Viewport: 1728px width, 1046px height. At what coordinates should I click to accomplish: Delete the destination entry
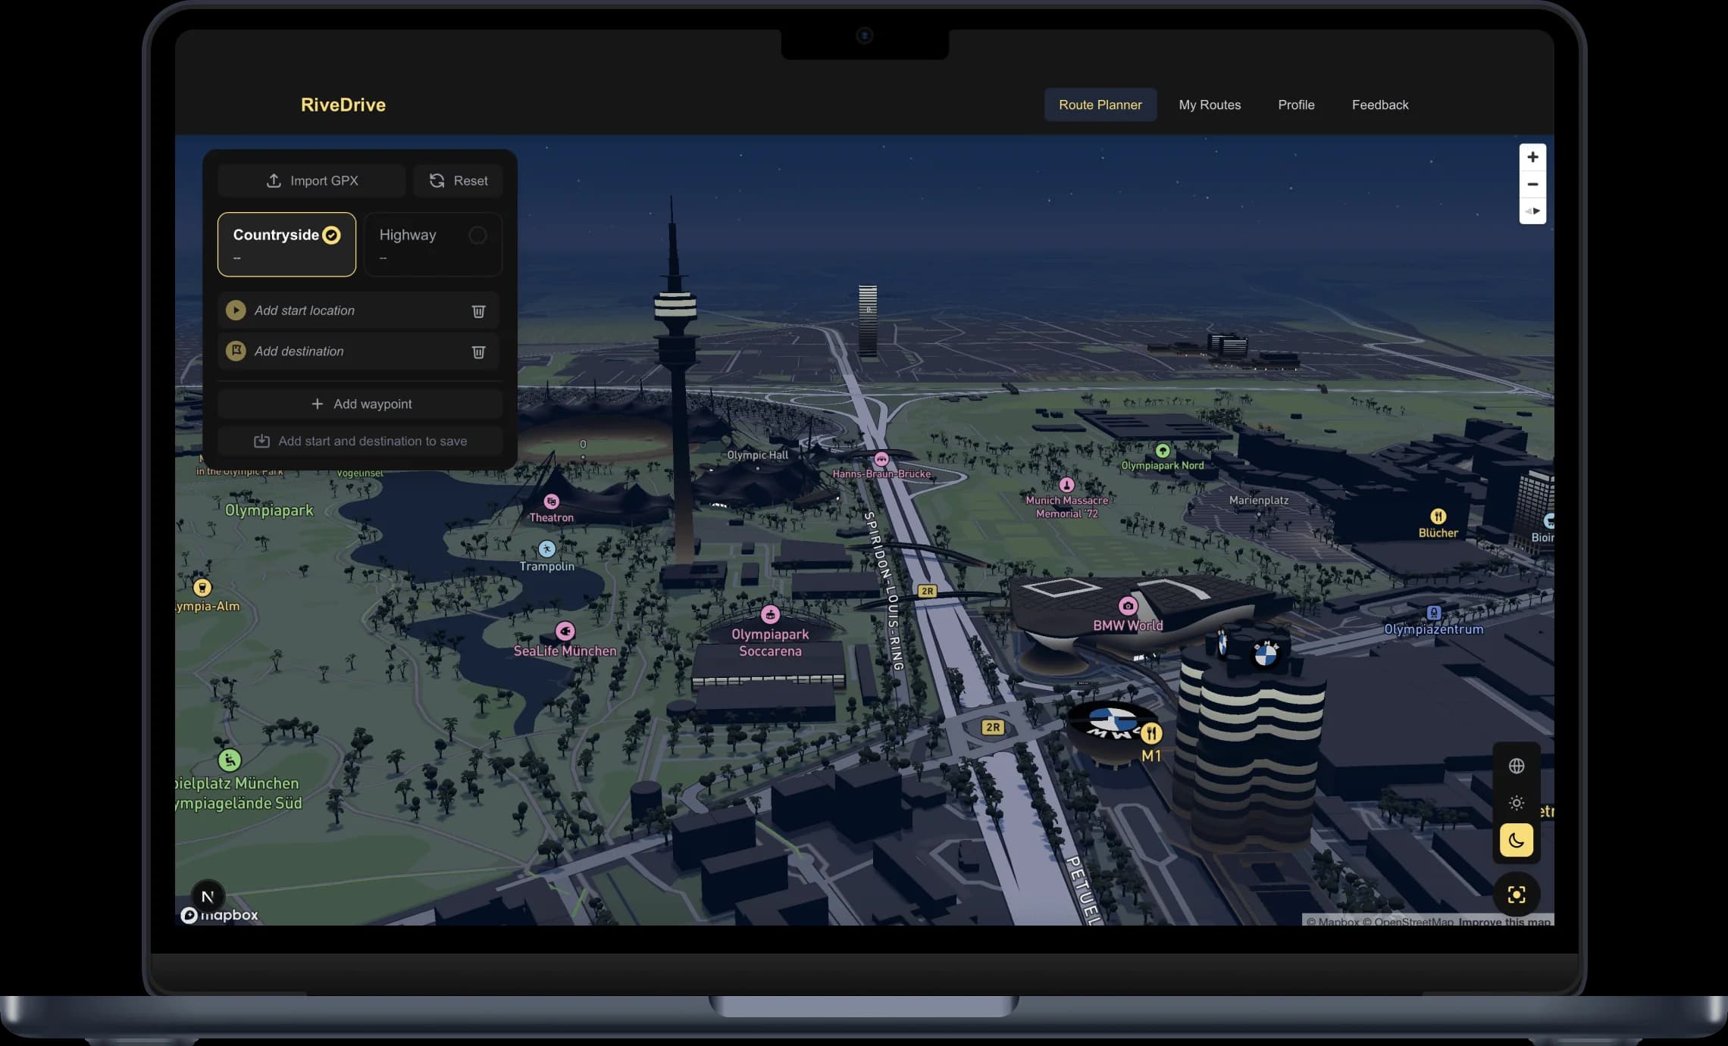tap(478, 351)
